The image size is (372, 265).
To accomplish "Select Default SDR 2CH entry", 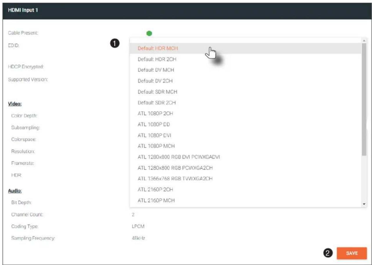I will pos(245,103).
